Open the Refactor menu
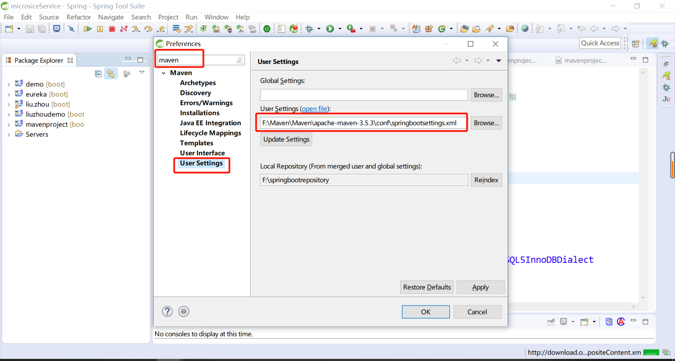The width and height of the screenshot is (675, 361). pos(78,17)
